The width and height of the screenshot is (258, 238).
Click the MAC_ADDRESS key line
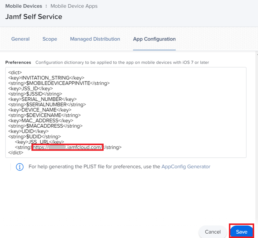click(x=41, y=121)
